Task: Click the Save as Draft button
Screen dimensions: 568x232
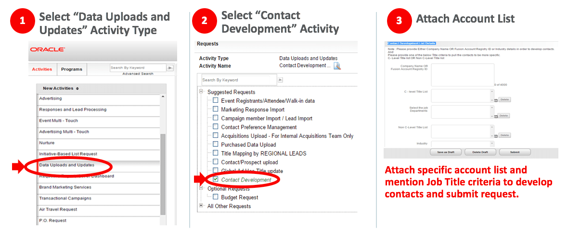Action: (446, 152)
